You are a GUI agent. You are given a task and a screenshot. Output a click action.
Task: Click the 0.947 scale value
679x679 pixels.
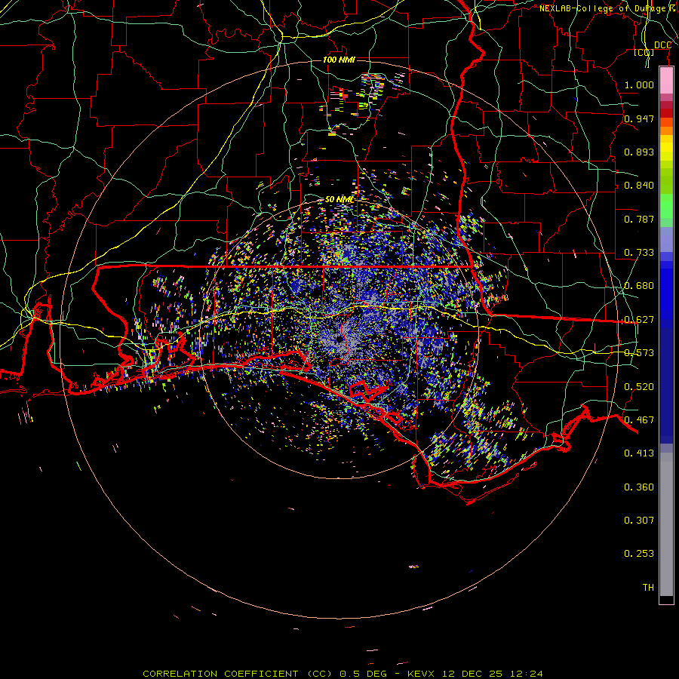pos(639,118)
